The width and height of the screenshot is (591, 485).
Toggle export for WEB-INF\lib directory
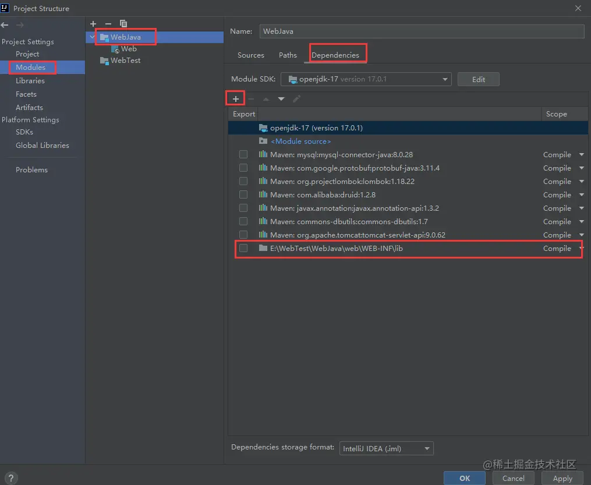(x=243, y=248)
